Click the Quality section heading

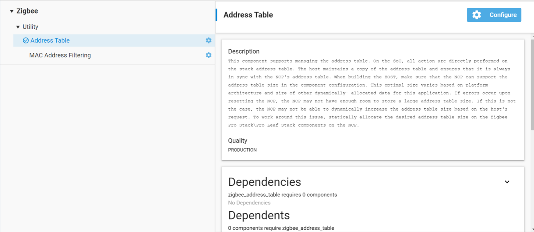tap(237, 141)
